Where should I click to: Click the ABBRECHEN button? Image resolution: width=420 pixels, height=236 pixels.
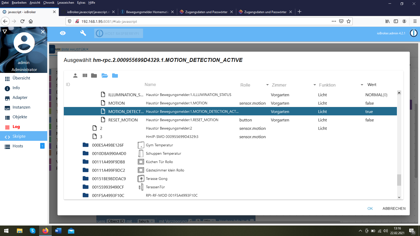coord(394,208)
